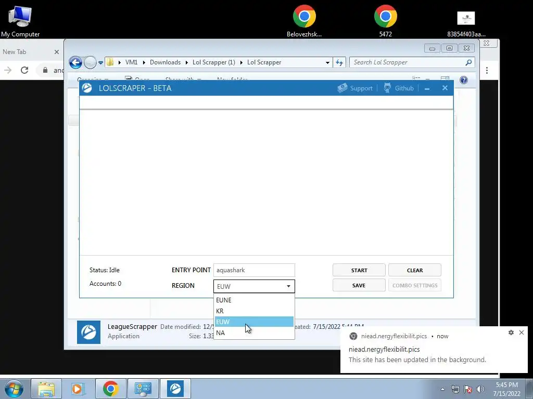Click the COMBO SETTINGS button
Image resolution: width=533 pixels, height=399 pixels.
[415, 285]
